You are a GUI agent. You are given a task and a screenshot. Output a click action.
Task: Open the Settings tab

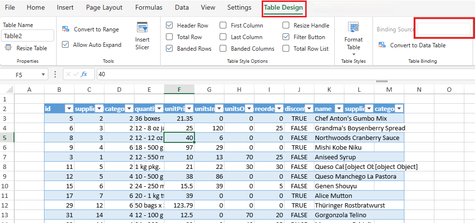pyautogui.click(x=239, y=8)
